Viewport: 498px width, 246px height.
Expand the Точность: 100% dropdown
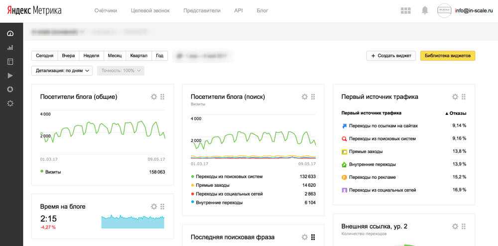pos(121,71)
